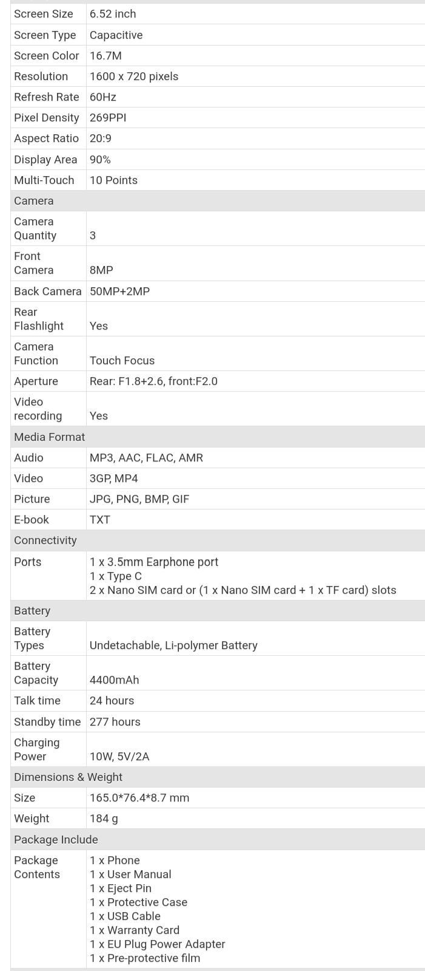Select the Package Include section header

pos(218,839)
